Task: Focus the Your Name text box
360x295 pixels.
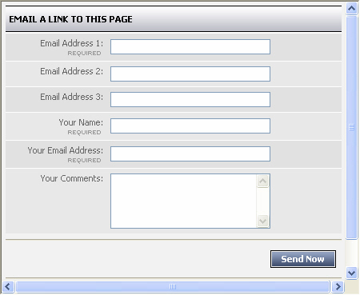Action: point(190,126)
